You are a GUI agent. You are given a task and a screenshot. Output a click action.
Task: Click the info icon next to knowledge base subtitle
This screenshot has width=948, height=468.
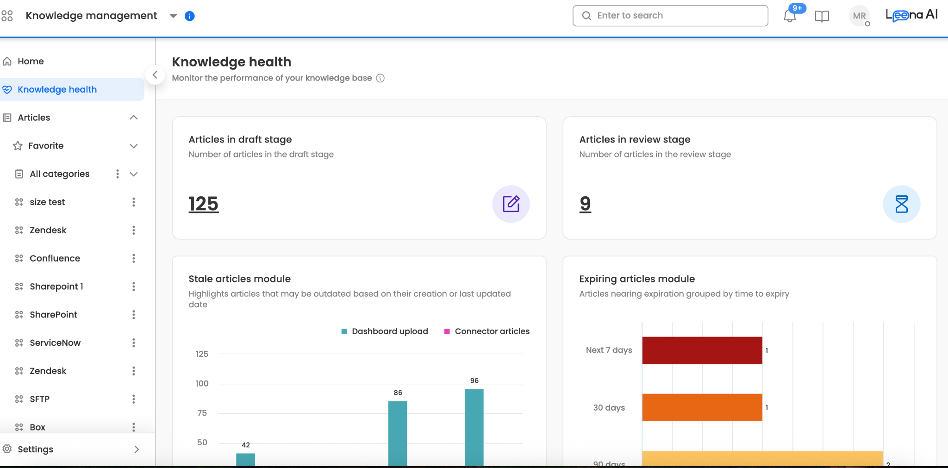point(380,78)
